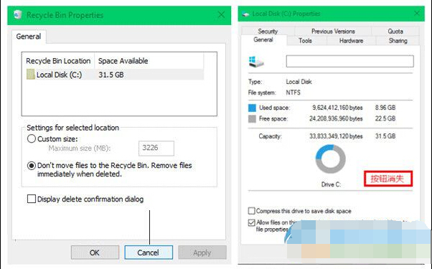Viewport: 432px width, 269px height.
Task: Click the Windows drive icon beside name field
Action: [256, 62]
